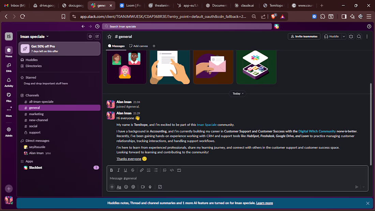Start a bulleted list in composer
This screenshot has width=375, height=211.
click(156, 170)
